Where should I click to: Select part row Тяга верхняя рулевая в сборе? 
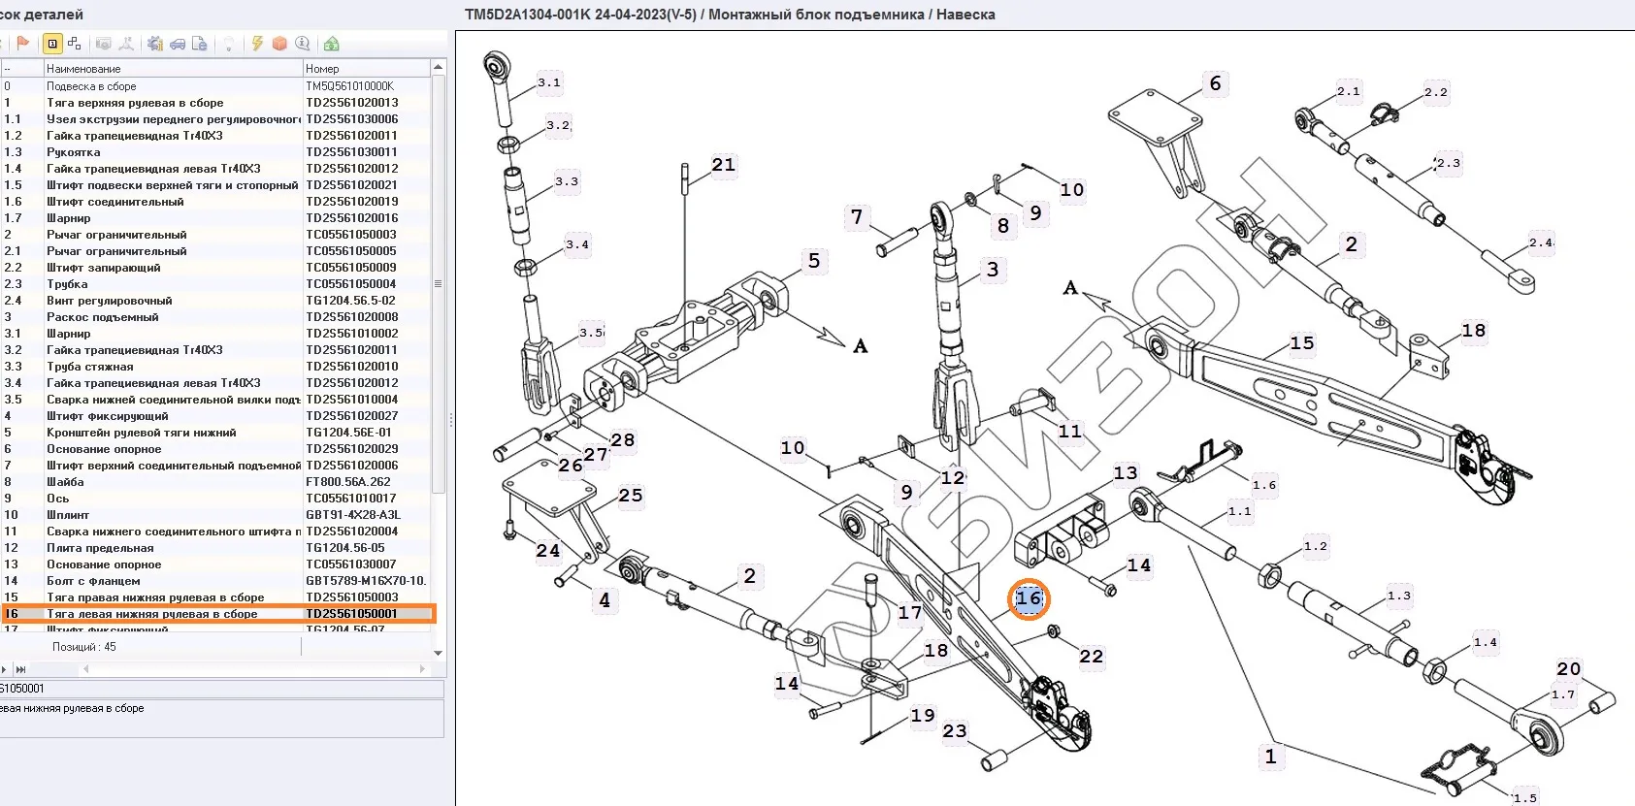pyautogui.click(x=173, y=103)
